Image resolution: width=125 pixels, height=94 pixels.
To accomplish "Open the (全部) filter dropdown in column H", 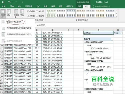I will click(121, 33).
